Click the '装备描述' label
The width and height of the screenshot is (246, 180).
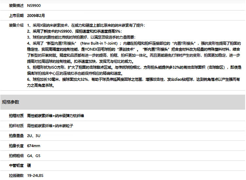[16, 6]
